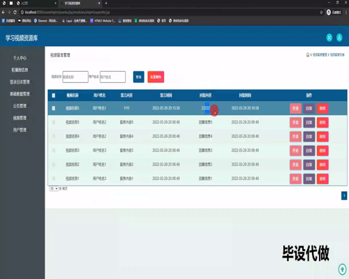This screenshot has width=349, height=279.
Task: Toggle checkbox for the 留言内容2 row
Action: tap(54, 165)
